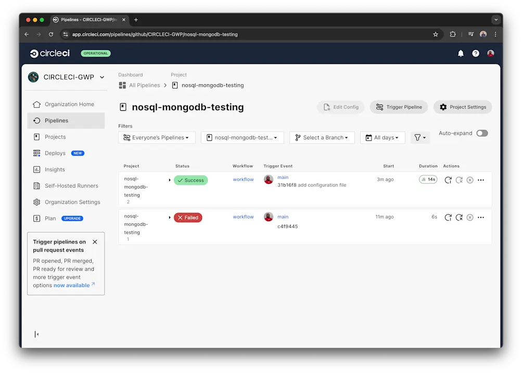522x373 pixels.
Task: Open the three-dot actions menu for pipeline 2
Action: click(x=480, y=179)
